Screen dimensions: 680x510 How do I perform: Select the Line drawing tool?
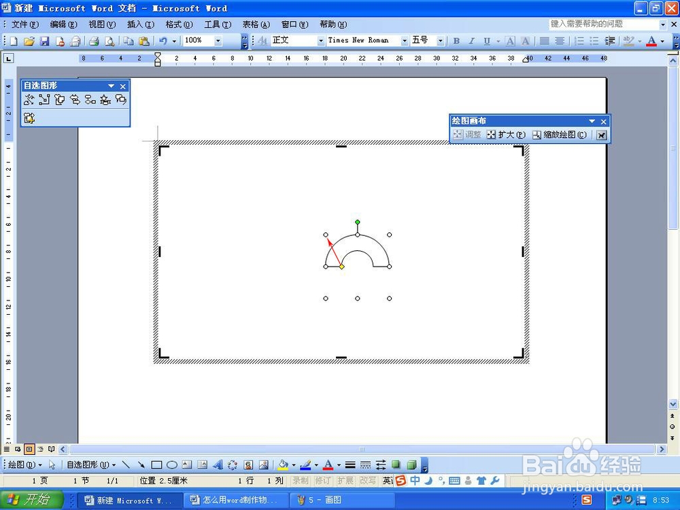pos(126,465)
